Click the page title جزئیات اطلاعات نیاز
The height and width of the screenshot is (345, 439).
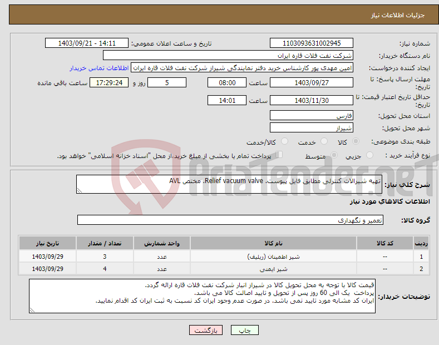(398, 15)
